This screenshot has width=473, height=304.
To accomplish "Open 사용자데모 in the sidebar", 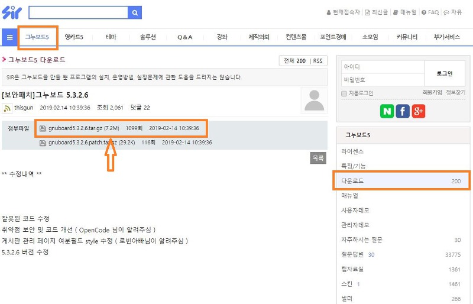I will pos(355,211).
